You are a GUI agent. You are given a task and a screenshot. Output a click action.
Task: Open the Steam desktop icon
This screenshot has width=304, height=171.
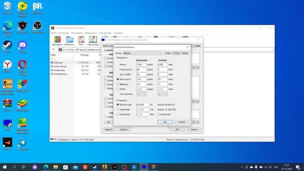8,47
